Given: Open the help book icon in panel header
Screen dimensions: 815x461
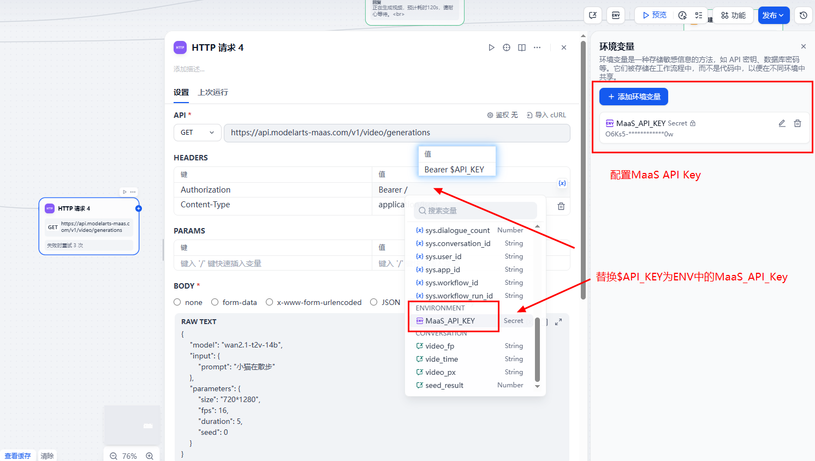Looking at the screenshot, I should 522,47.
